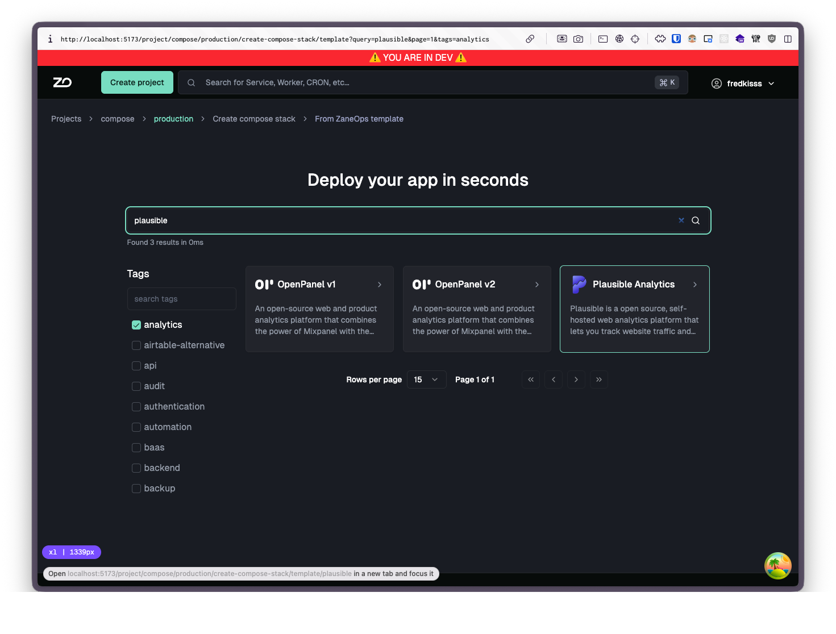
Task: Tick the backend tag checkbox
Action: point(136,468)
